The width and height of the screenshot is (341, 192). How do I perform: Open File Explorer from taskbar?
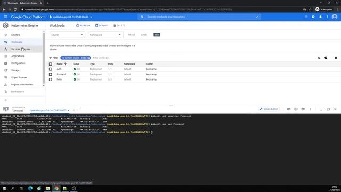coord(47,188)
